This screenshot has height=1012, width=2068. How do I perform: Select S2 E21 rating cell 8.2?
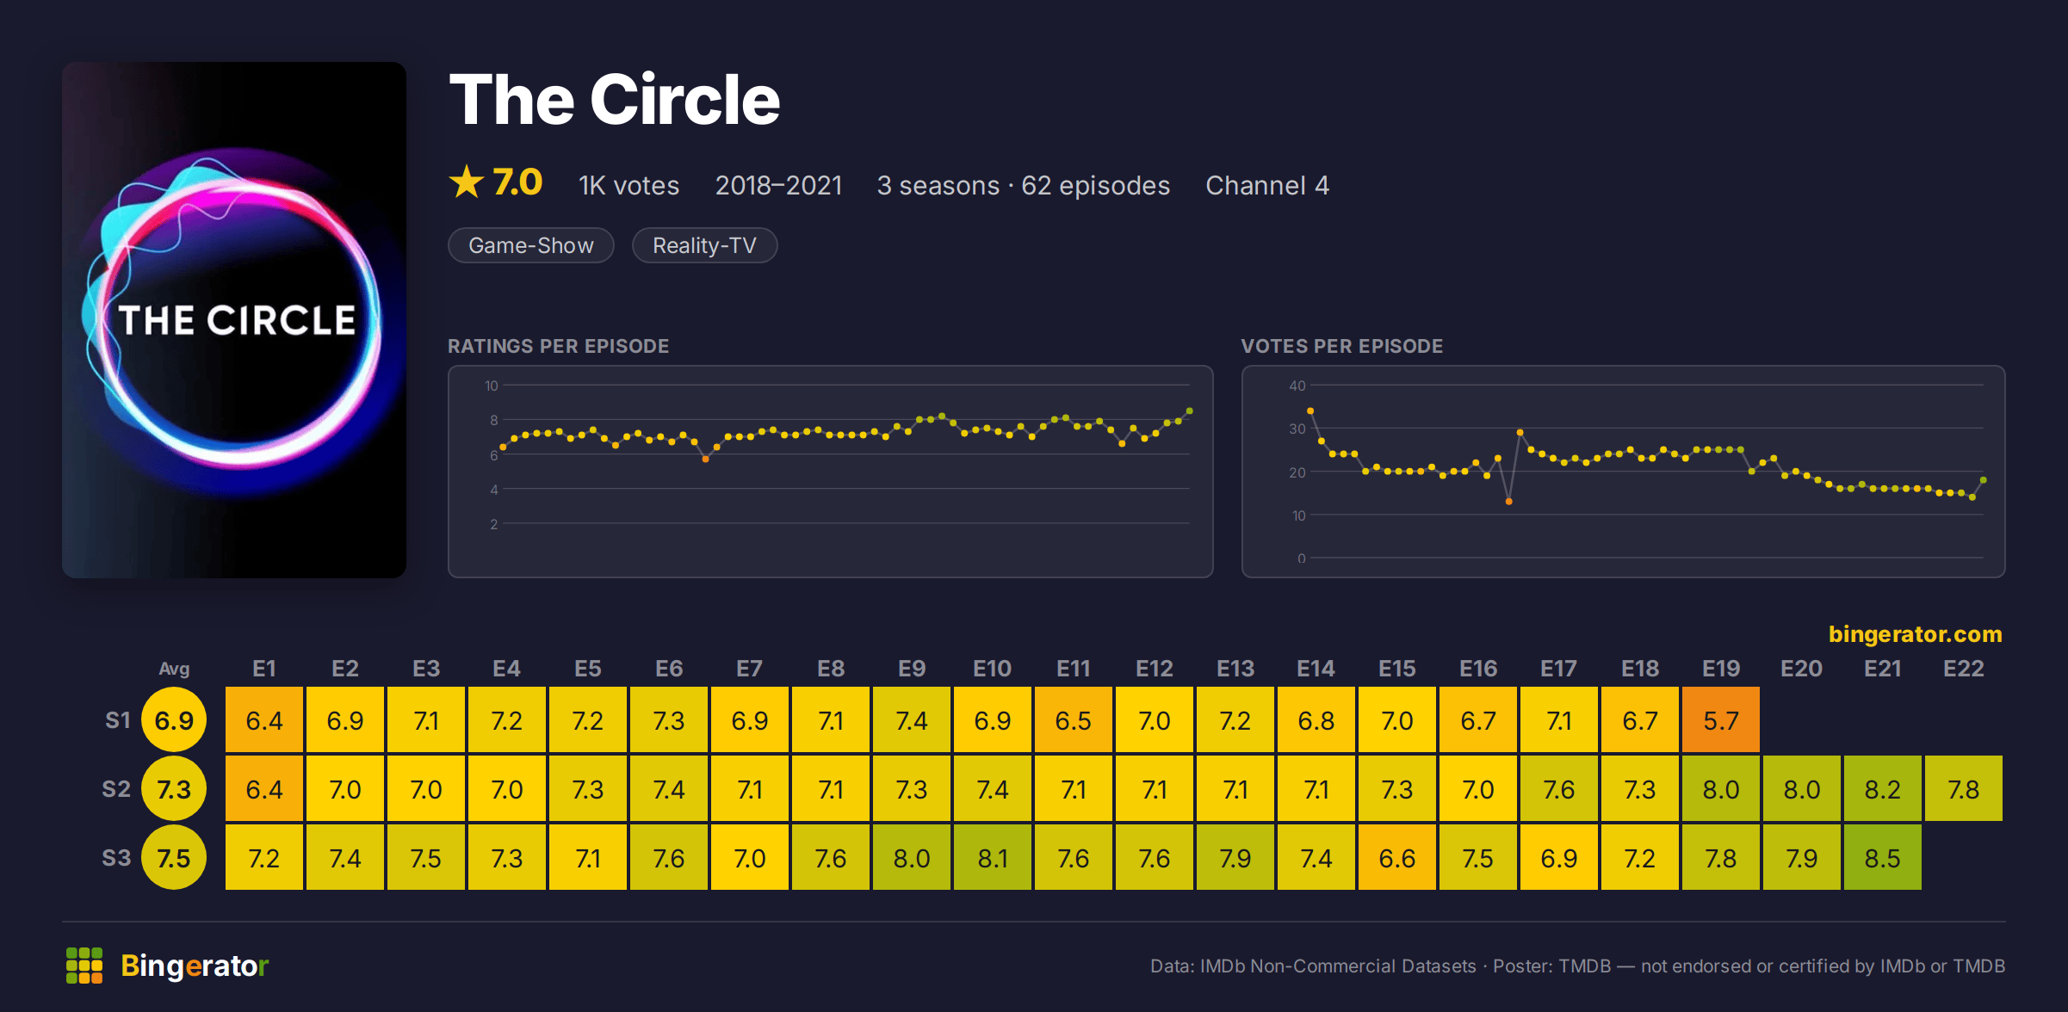click(x=1883, y=788)
